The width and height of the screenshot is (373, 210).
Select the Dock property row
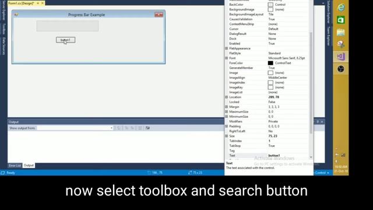point(267,38)
